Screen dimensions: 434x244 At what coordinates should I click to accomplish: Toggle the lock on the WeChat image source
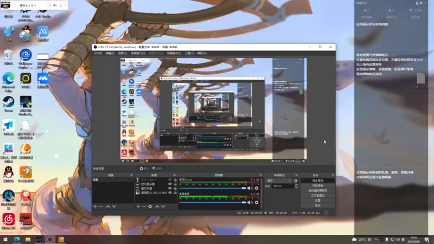click(175, 192)
